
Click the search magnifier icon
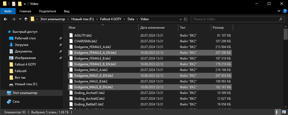coord(281,19)
